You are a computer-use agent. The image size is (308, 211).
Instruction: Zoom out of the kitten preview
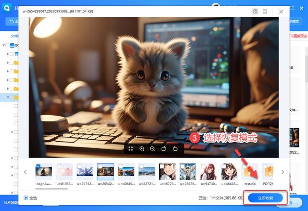[x=153, y=149]
